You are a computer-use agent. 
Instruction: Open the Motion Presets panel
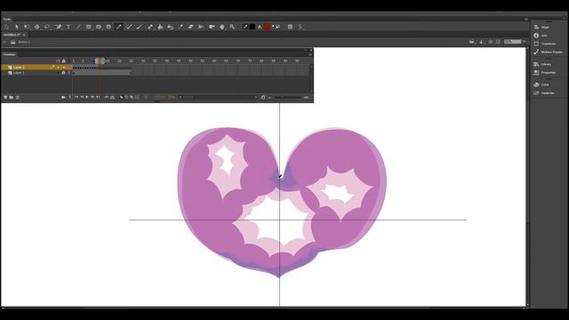click(x=548, y=52)
